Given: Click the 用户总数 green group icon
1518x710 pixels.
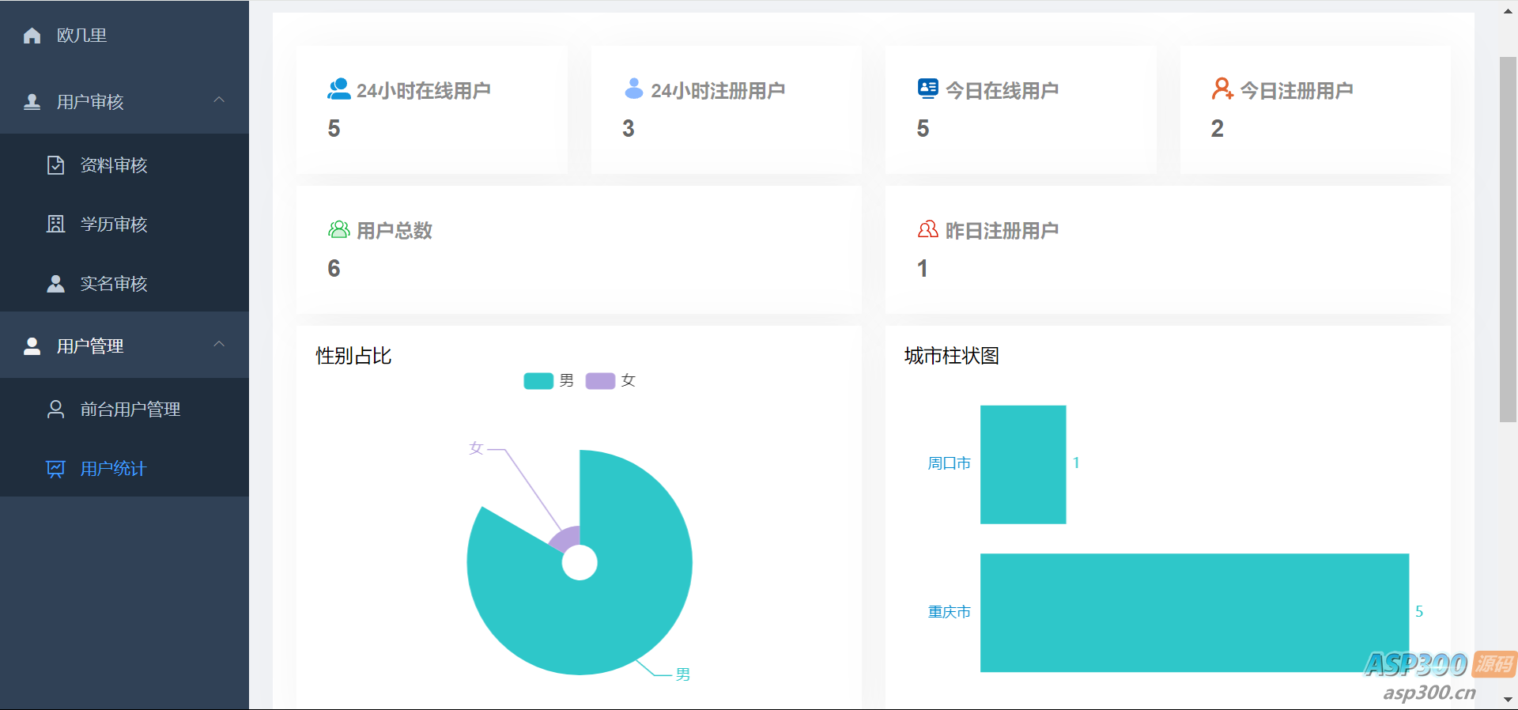Looking at the screenshot, I should [x=338, y=230].
